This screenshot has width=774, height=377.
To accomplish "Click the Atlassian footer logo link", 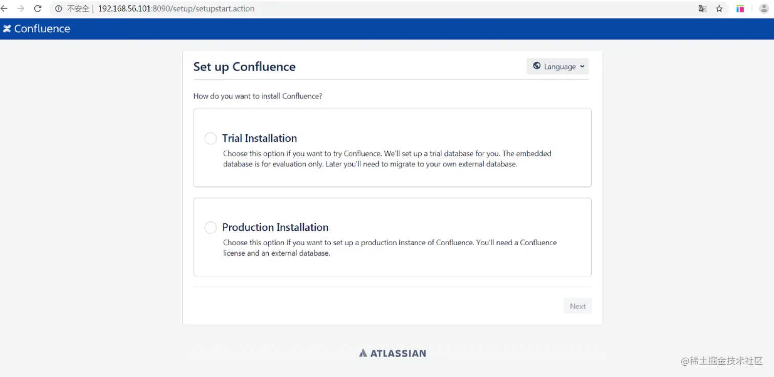I will tap(393, 353).
